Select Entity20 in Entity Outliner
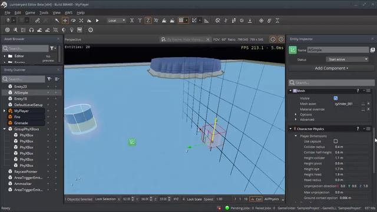377x212 pixels. coord(21,87)
